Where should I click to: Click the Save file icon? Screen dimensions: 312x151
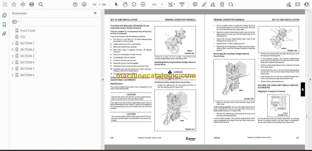click(x=5, y=5)
